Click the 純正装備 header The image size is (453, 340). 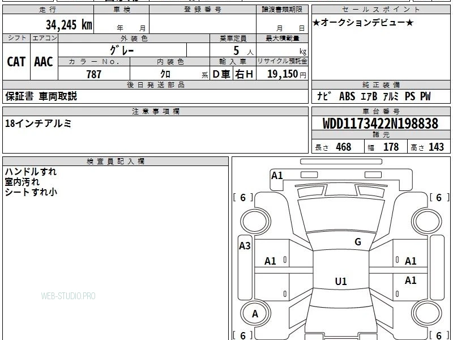(381, 84)
